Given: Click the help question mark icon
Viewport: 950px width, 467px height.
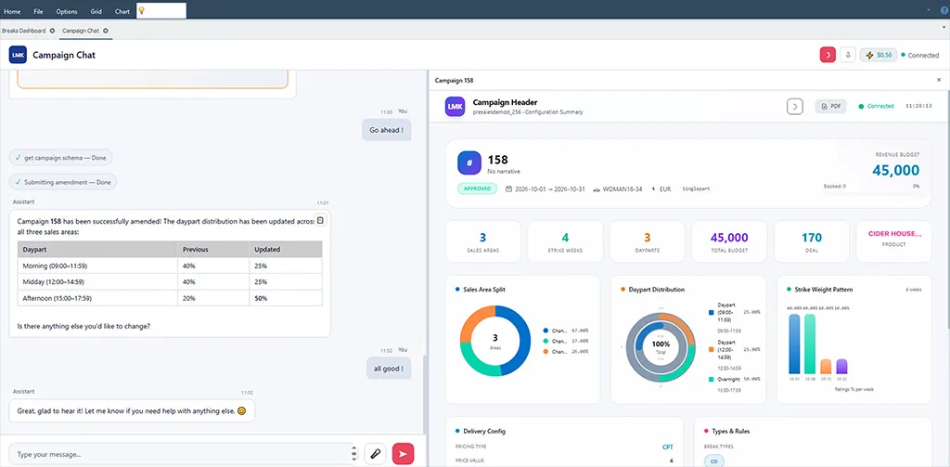Looking at the screenshot, I should (x=944, y=11).
